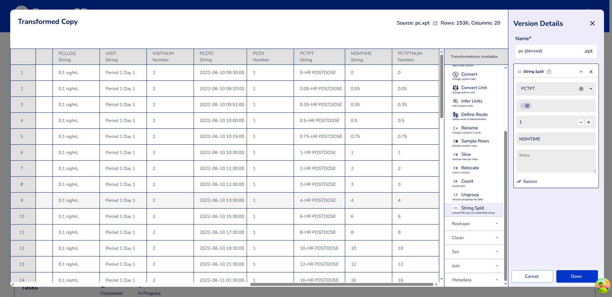Screen dimensions: 612x297
Task: Click the Done button
Action: pos(576,277)
